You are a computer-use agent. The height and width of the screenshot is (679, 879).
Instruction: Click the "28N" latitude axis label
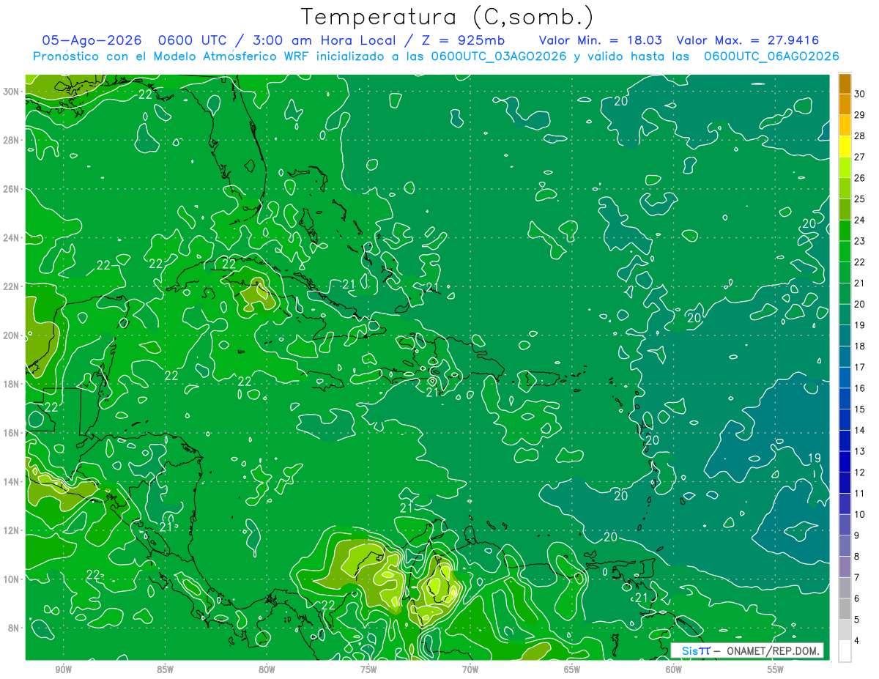pyautogui.click(x=10, y=140)
